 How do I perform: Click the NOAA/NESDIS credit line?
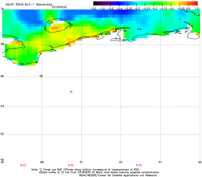coord(118,175)
